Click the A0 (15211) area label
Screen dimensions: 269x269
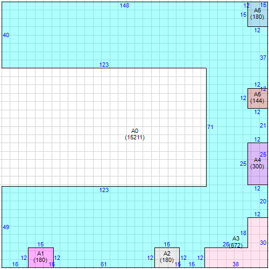click(134, 134)
